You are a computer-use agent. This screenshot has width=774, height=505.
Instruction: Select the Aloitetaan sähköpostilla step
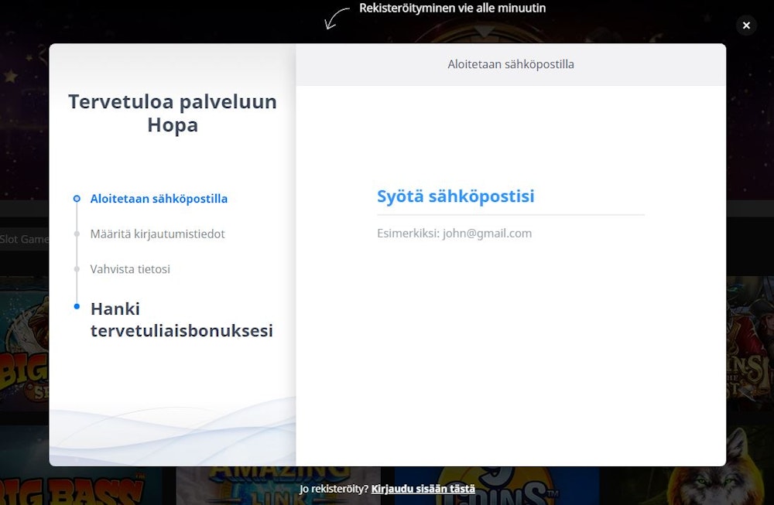(x=159, y=198)
